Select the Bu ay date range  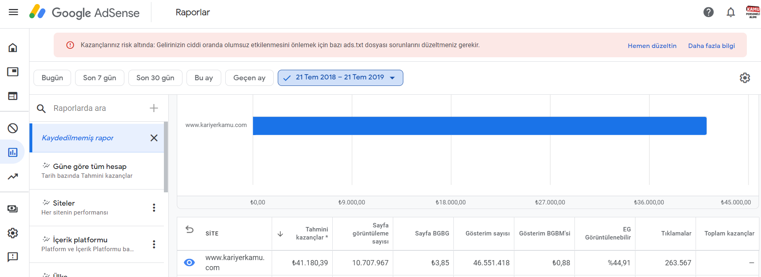204,78
